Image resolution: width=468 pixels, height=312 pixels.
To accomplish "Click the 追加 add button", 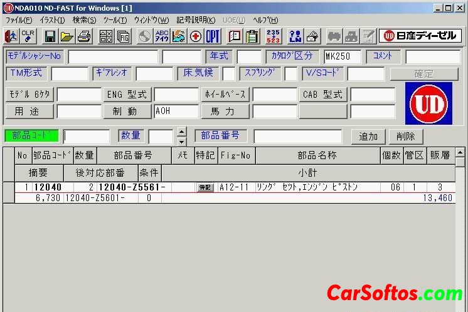I will (368, 136).
